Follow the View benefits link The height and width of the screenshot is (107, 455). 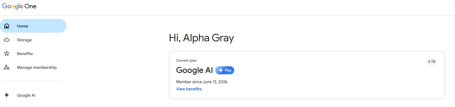point(189,89)
